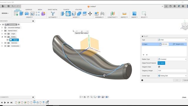Image resolution: width=188 pixels, height=106 pixels.
Task: Open the Modify dropdown menu
Action: (76, 17)
